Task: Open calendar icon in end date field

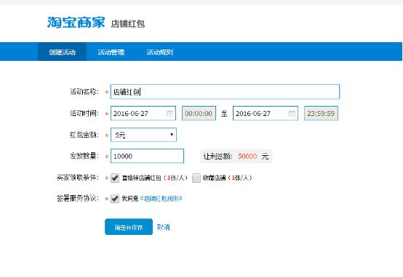Action: 292,113
